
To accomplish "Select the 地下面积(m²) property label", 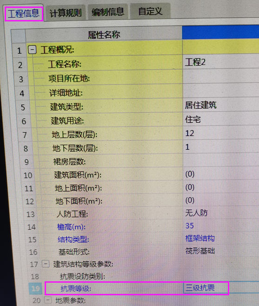I will 79,201.
